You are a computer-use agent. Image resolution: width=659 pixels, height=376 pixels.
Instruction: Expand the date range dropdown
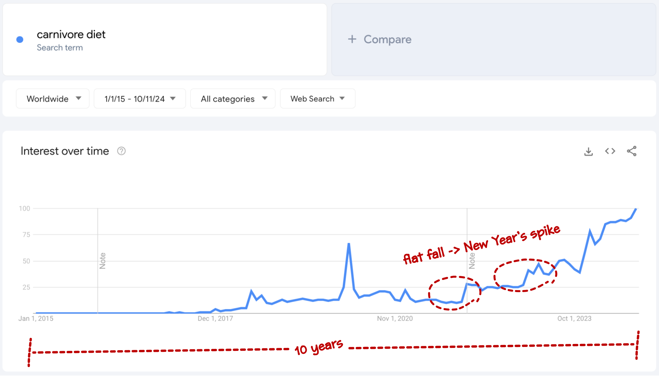click(139, 99)
